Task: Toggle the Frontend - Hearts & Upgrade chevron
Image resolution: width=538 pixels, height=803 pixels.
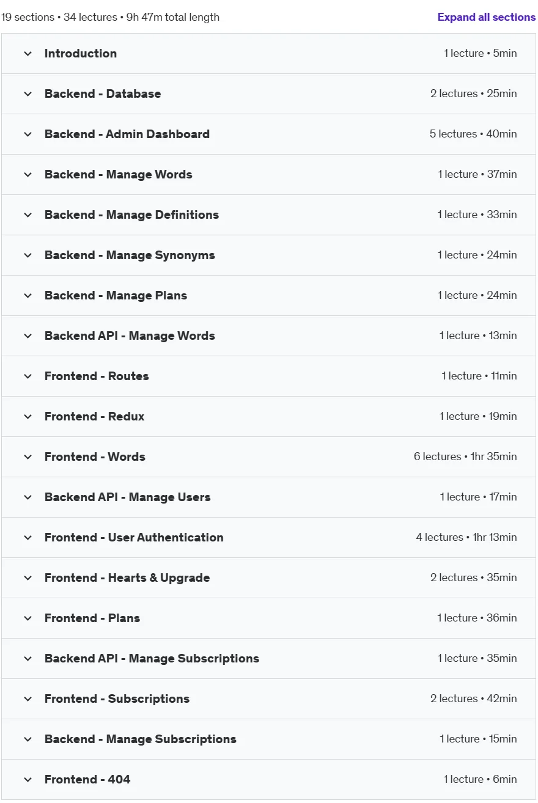Action: (x=28, y=578)
